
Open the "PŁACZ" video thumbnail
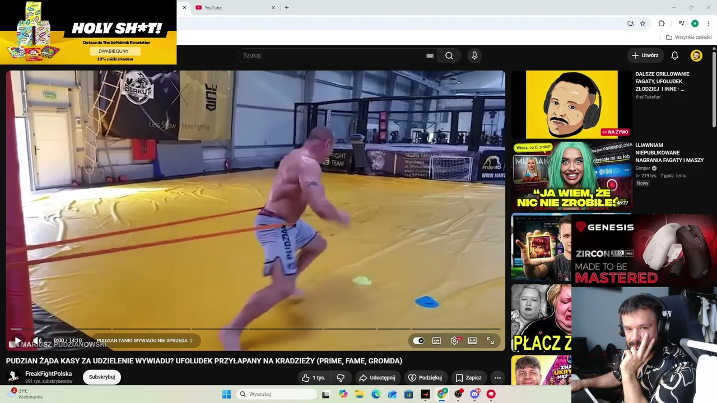541,318
